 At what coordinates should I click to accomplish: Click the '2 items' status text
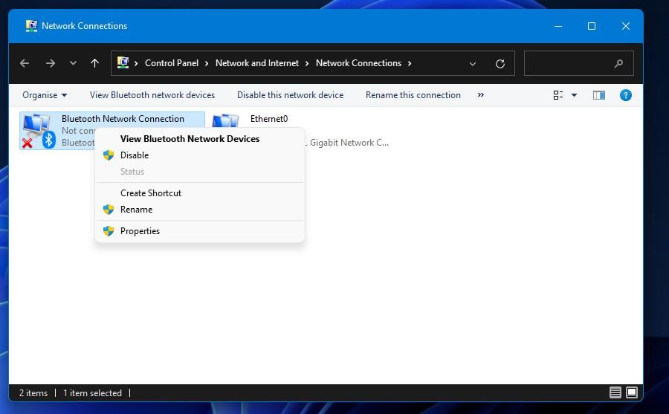coord(33,392)
